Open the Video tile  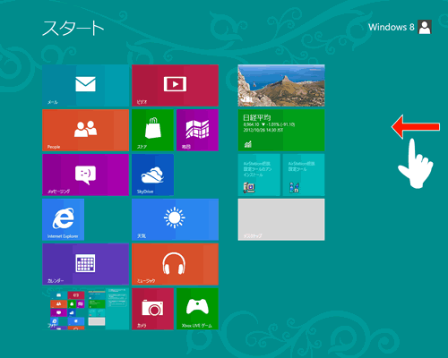[x=175, y=85]
